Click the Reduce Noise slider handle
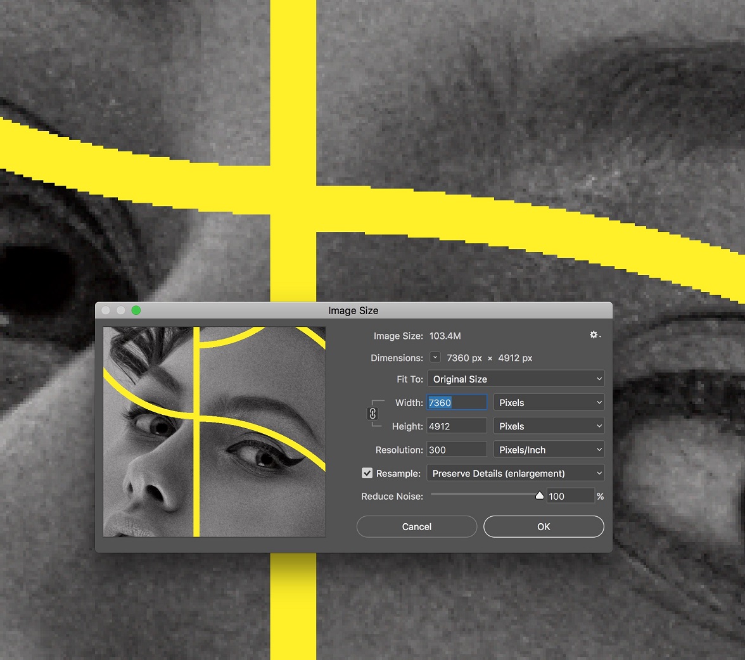 tap(540, 496)
